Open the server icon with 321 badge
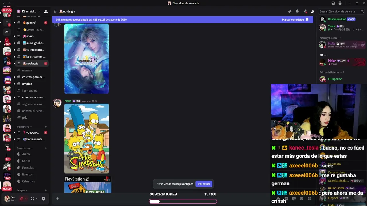Viewport: 367px width, 206px height. (x=7, y=128)
